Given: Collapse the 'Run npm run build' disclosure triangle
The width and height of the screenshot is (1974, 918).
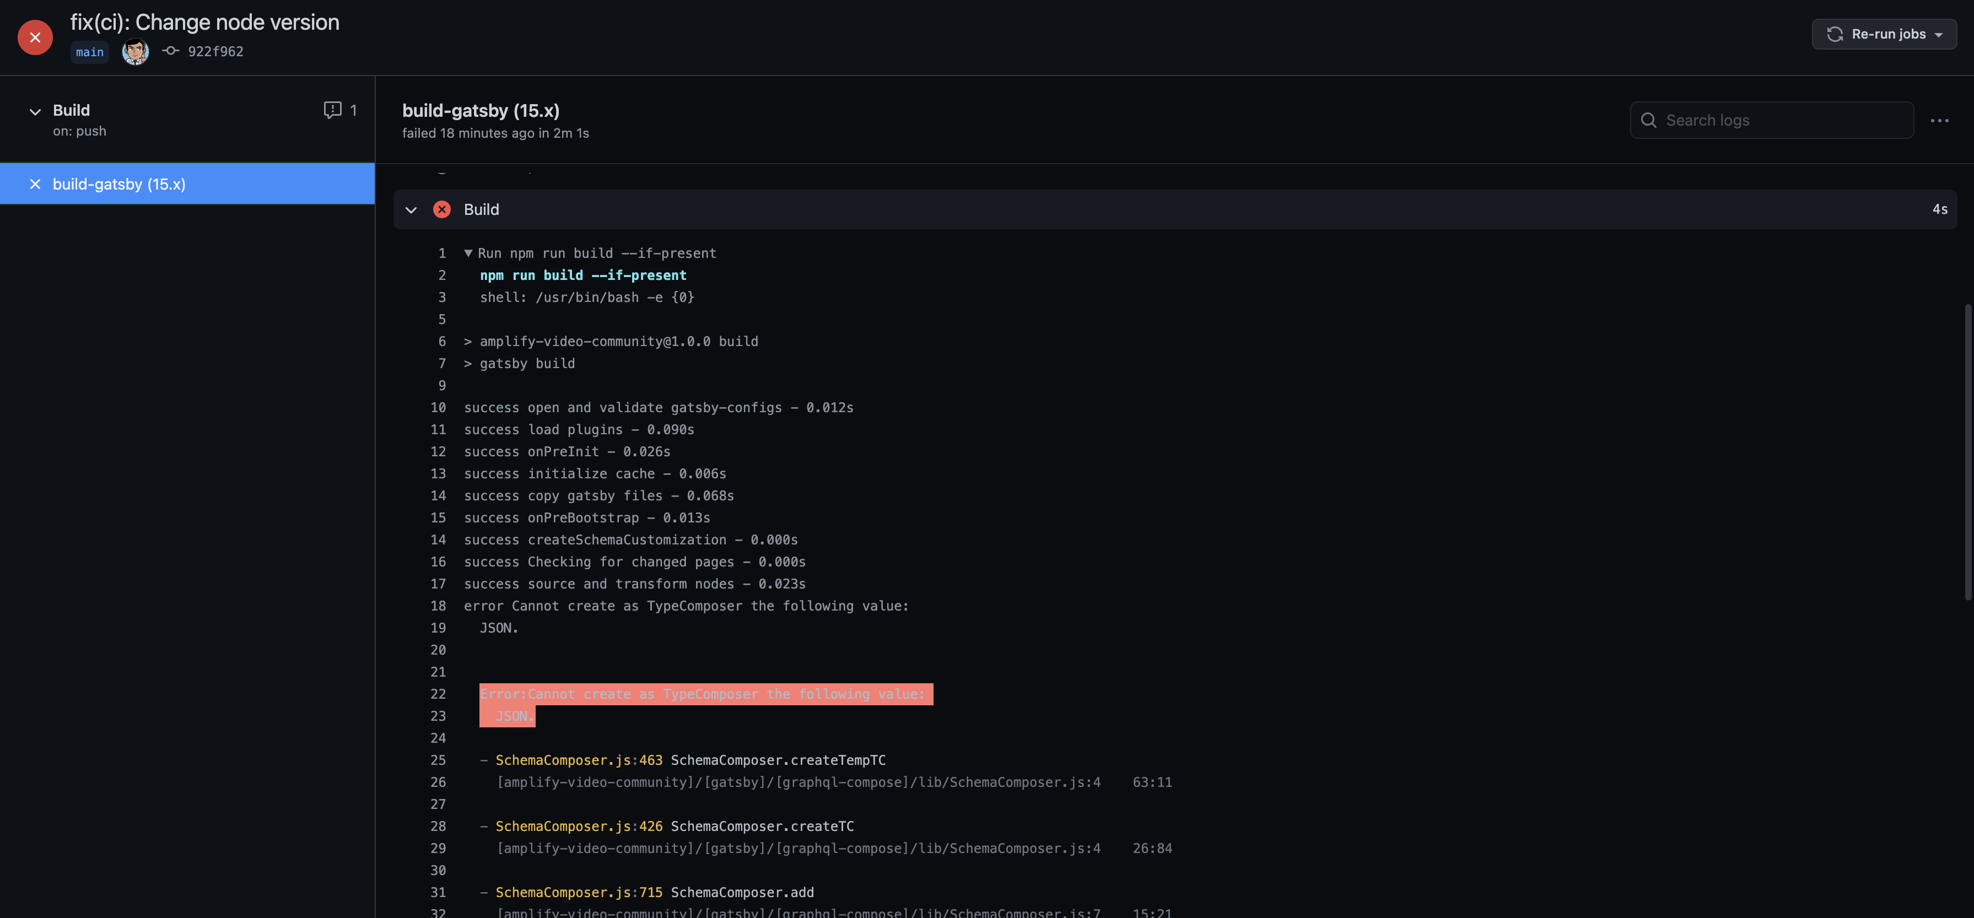Looking at the screenshot, I should (468, 253).
